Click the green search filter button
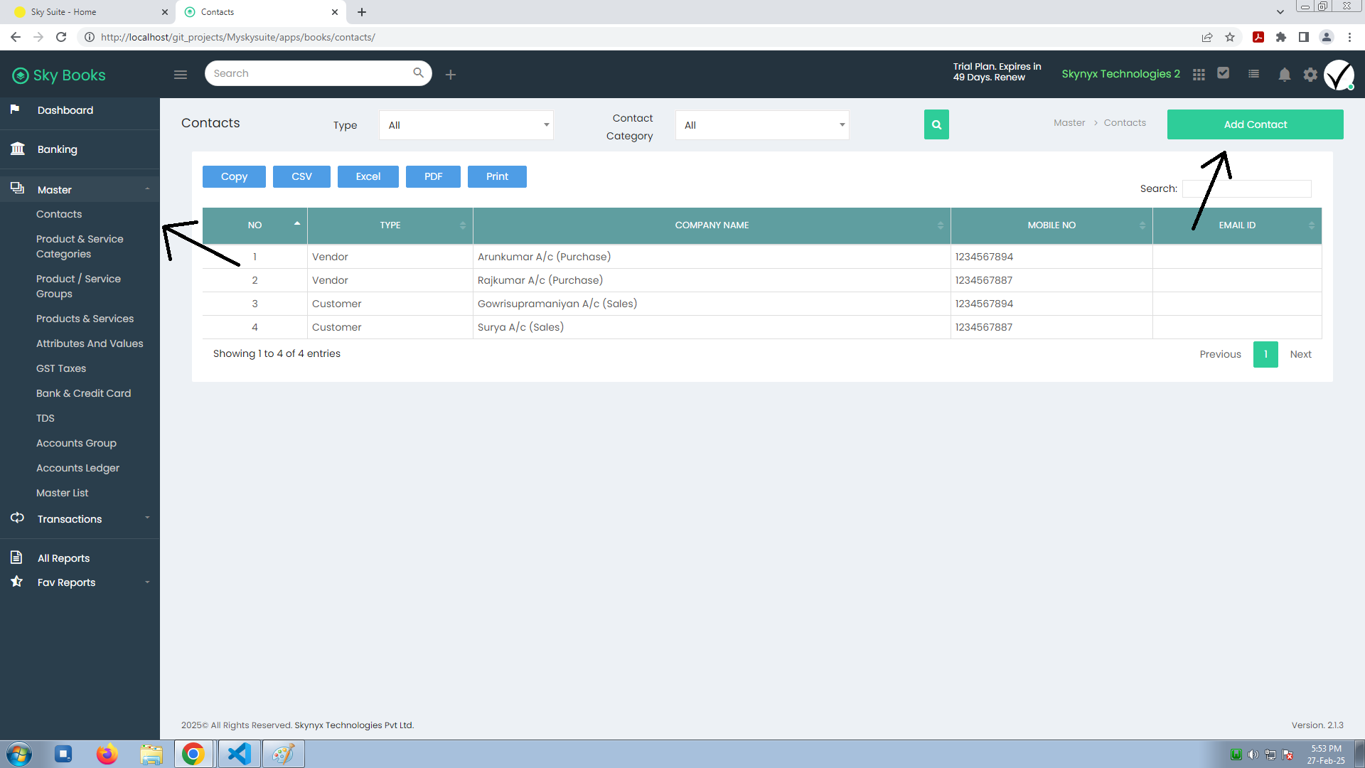Image resolution: width=1365 pixels, height=768 pixels. click(x=936, y=124)
